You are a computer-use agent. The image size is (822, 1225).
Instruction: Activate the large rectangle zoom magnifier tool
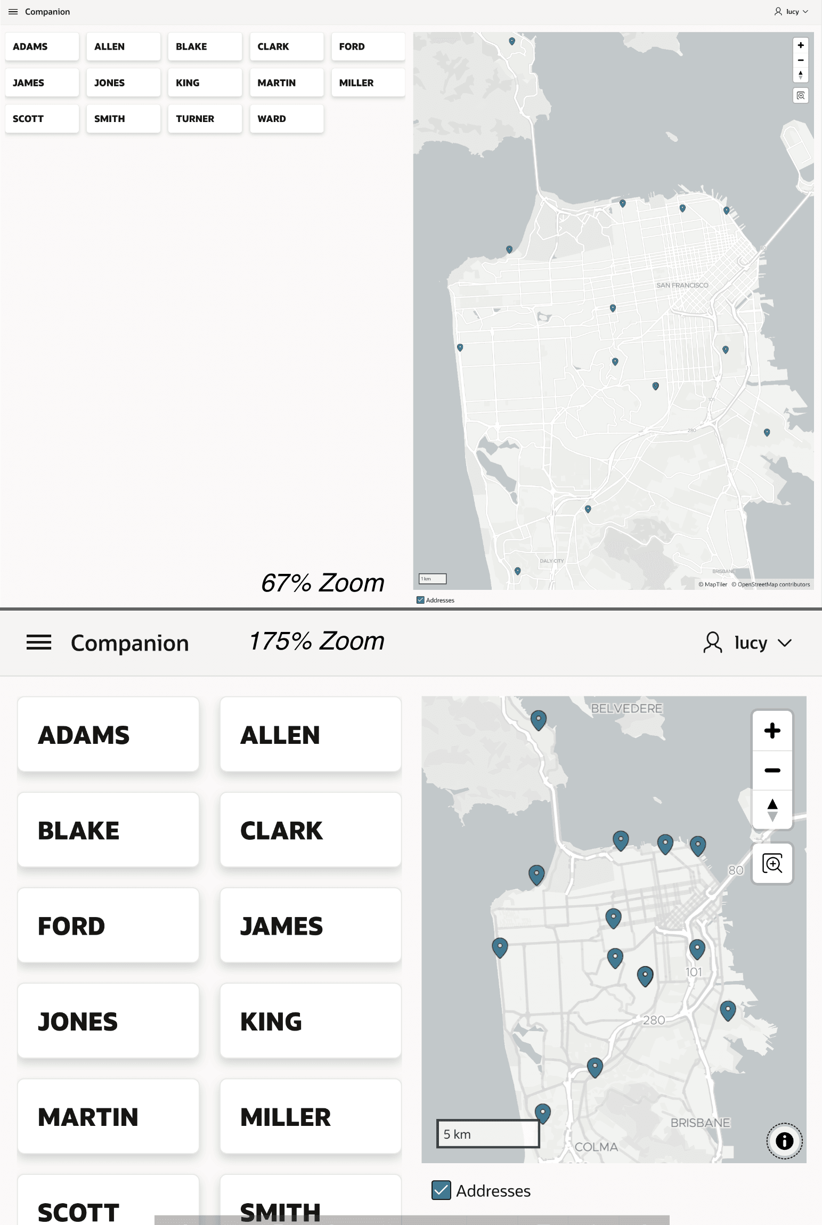click(x=772, y=863)
